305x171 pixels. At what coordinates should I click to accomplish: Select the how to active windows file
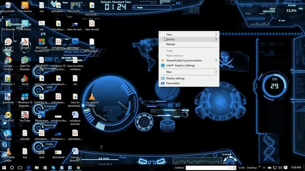tap(75, 63)
